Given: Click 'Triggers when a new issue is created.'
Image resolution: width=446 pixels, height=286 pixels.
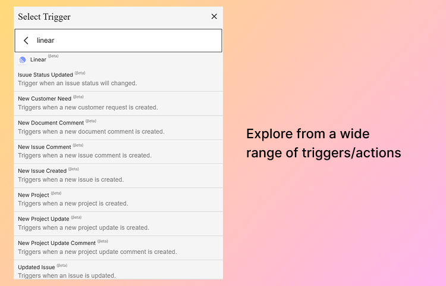Looking at the screenshot, I should tap(71, 180).
